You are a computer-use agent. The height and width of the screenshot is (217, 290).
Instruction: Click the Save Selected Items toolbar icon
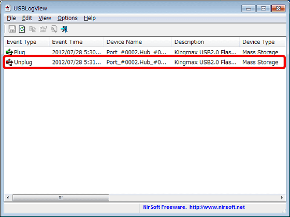[12, 29]
